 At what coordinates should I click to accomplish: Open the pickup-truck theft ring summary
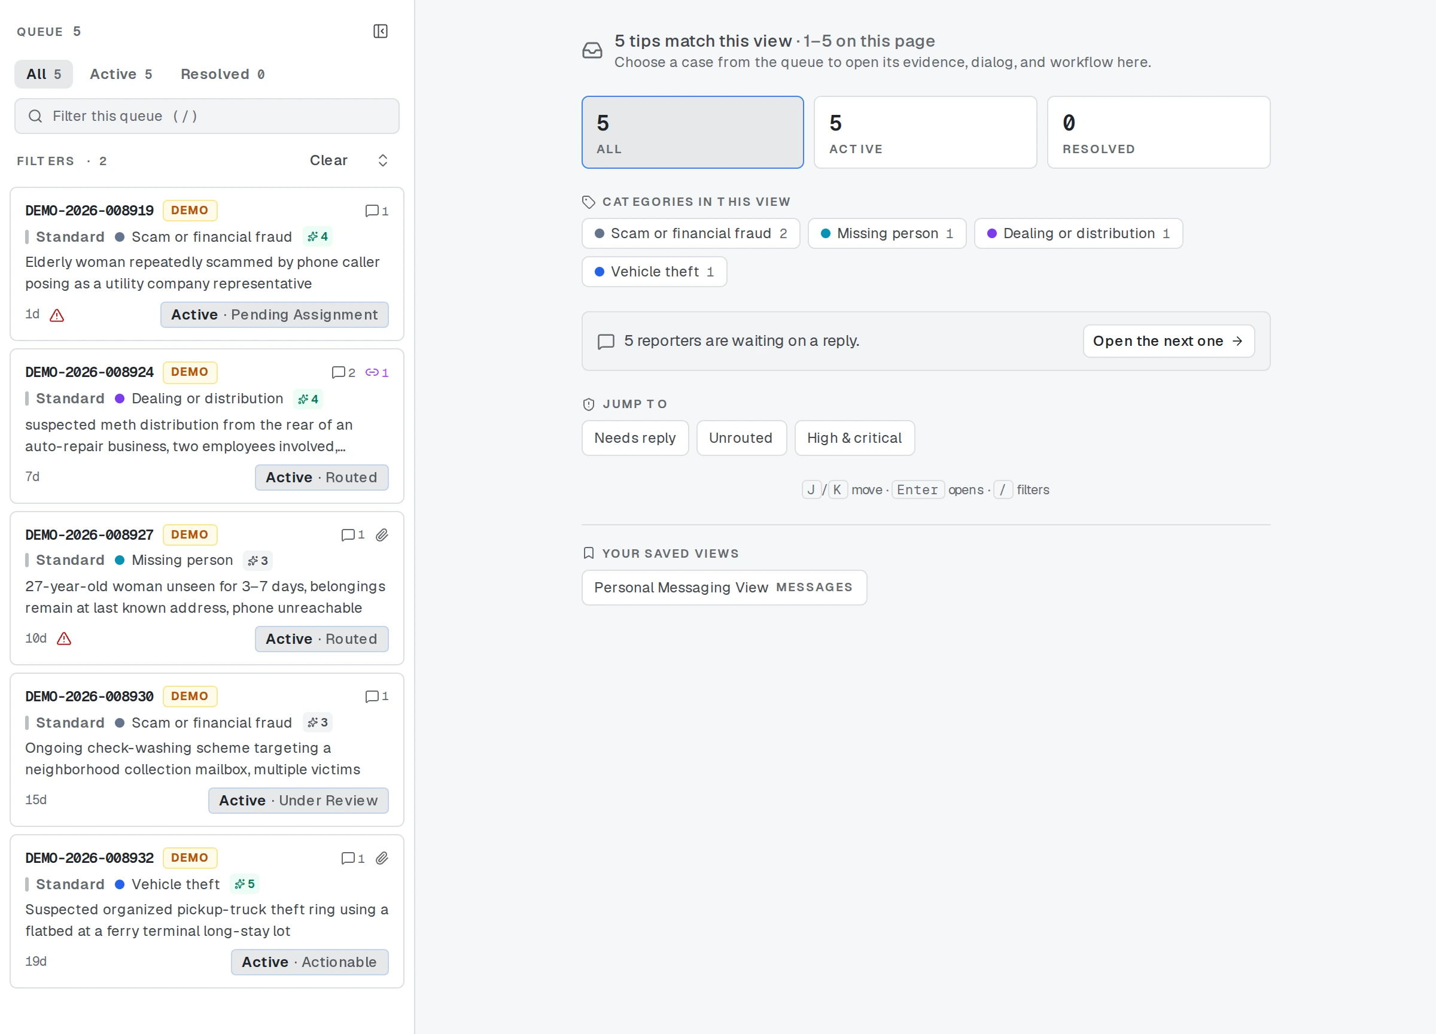pyautogui.click(x=206, y=921)
